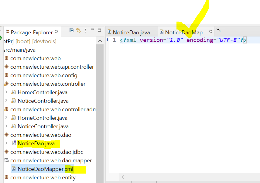Select com.newlecture.web.dao.mapper package

pos(51,161)
